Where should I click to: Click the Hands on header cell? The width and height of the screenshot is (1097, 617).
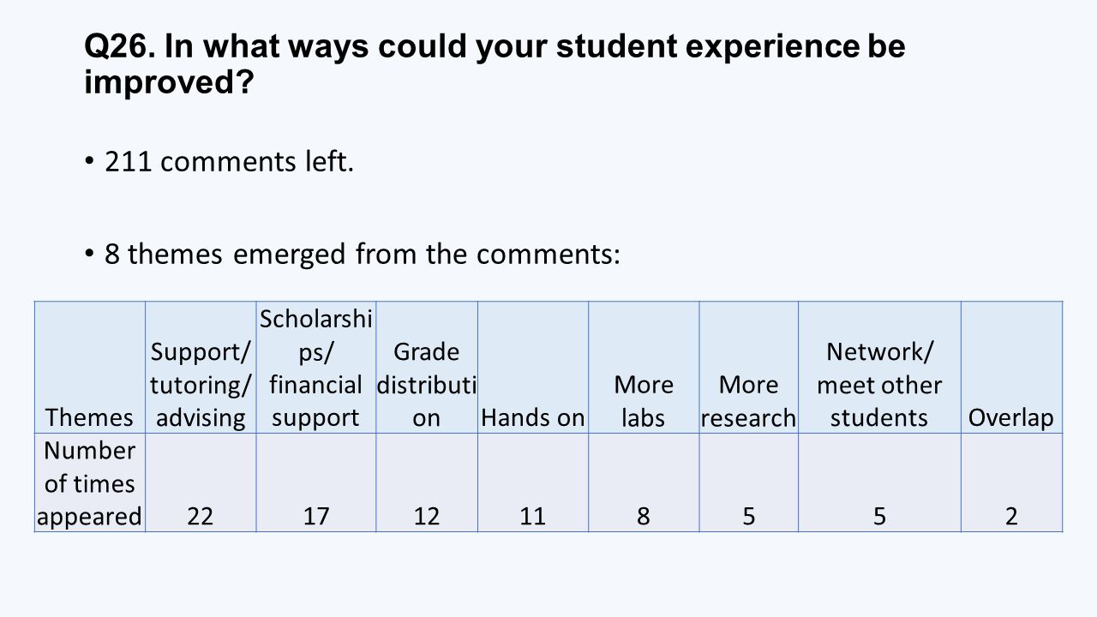pos(533,368)
